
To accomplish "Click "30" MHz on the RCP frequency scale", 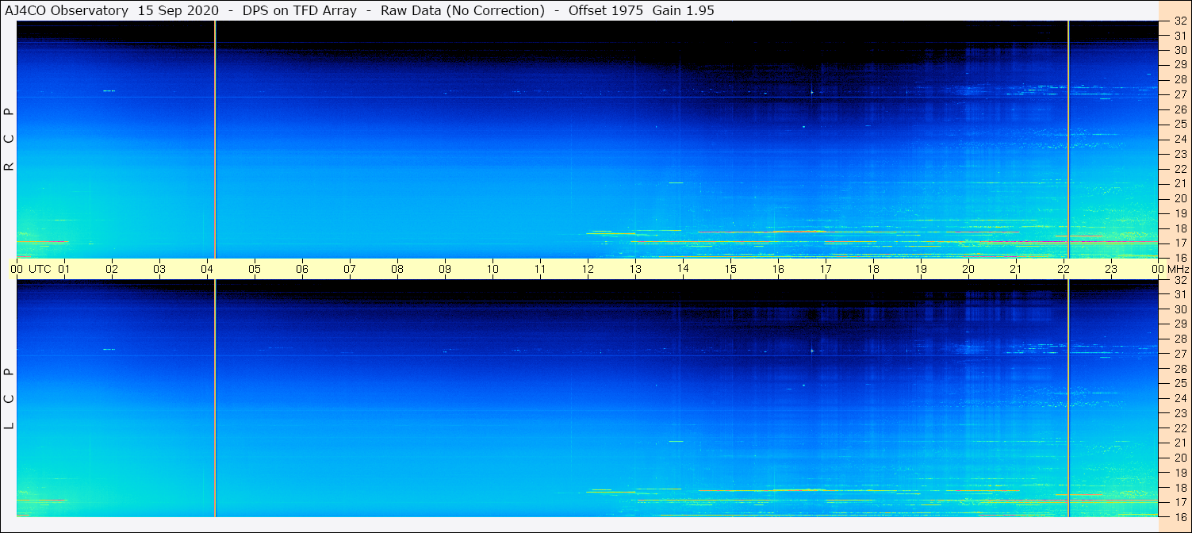I will pyautogui.click(x=1180, y=50).
